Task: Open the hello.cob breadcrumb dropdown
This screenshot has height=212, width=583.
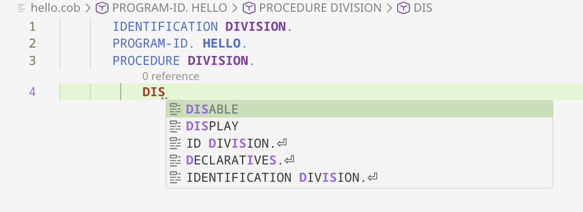Action: [x=56, y=8]
